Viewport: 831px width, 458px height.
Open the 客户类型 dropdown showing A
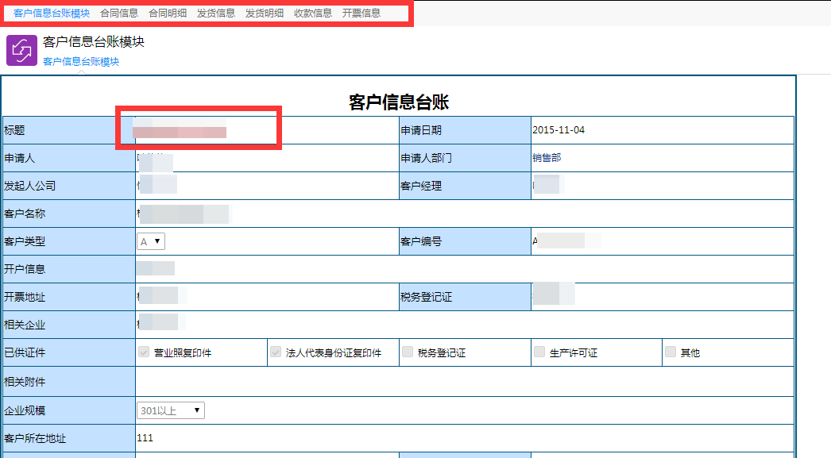151,241
